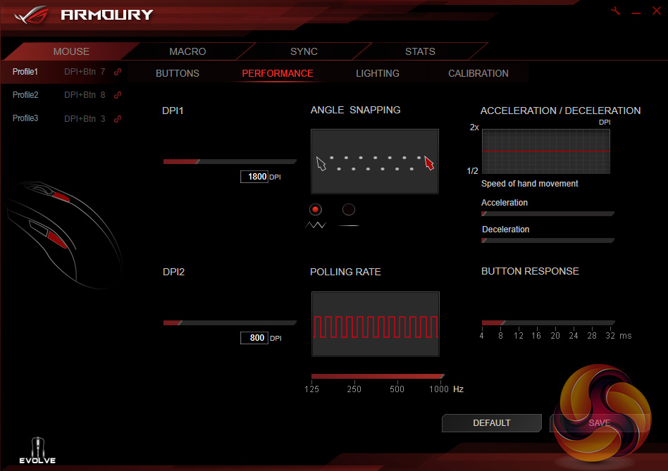Go to the BUTTONS sub-tab
Screen dimensions: 668x471
pos(178,73)
